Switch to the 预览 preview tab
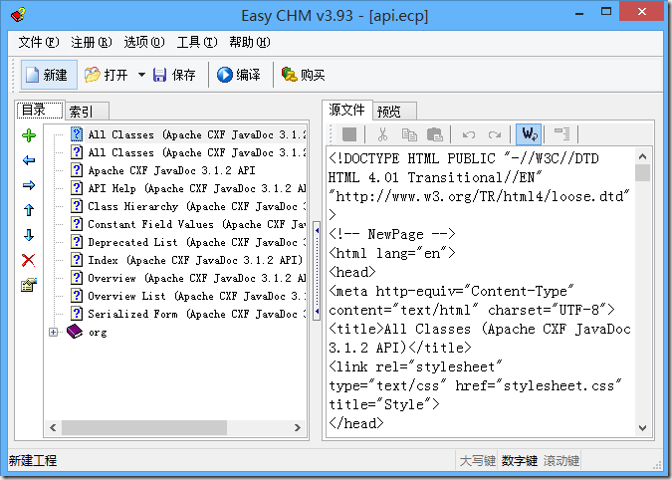This screenshot has width=672, height=480. click(x=394, y=112)
